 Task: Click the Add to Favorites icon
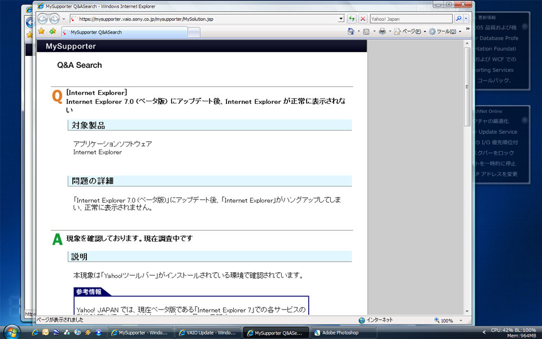[x=53, y=31]
